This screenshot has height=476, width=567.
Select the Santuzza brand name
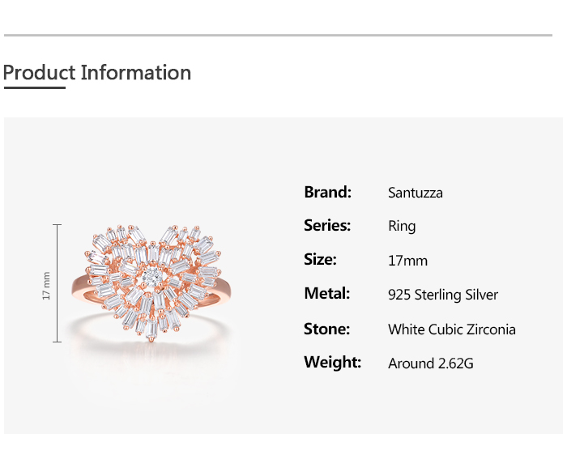tap(416, 193)
